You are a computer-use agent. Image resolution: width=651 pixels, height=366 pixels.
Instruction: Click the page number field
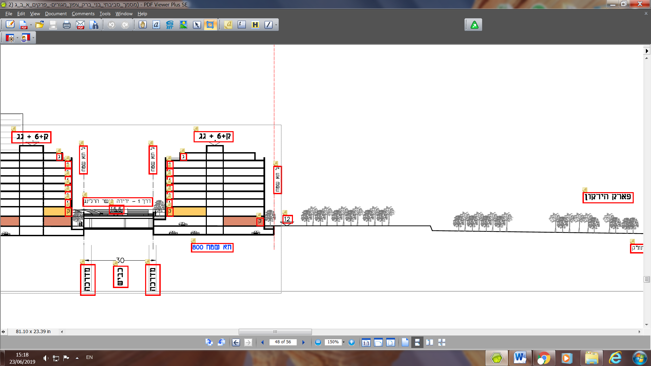click(283, 342)
